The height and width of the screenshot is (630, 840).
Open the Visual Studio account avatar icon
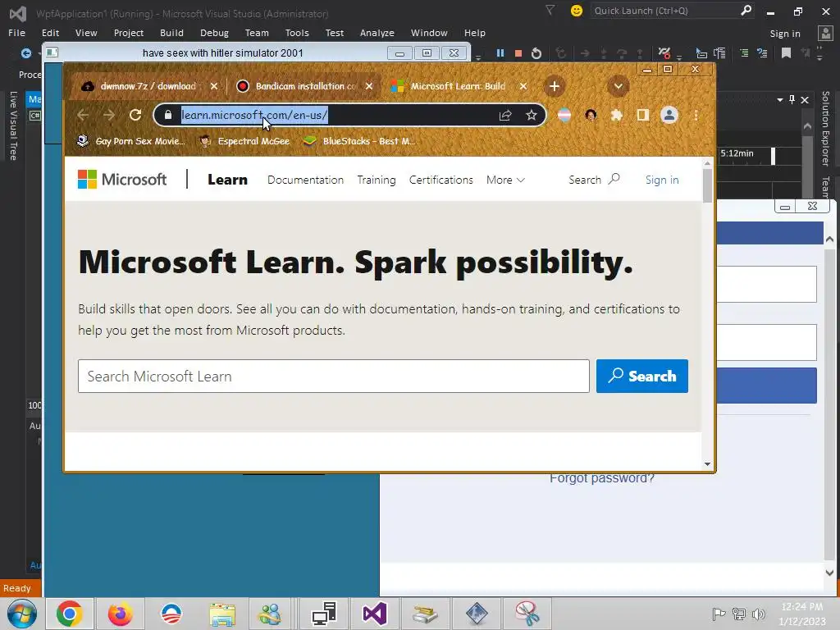click(825, 33)
